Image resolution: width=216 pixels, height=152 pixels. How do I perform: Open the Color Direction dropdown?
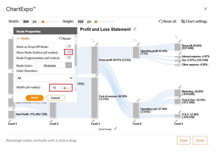pos(45,78)
